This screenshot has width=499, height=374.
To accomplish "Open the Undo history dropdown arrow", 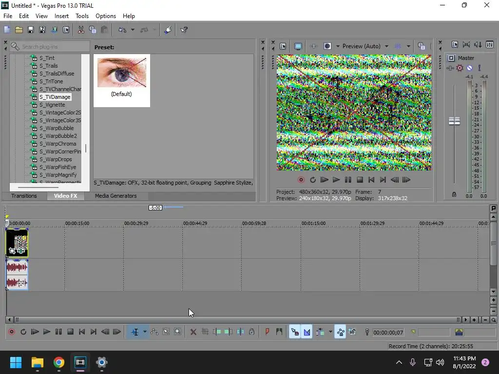I will (x=133, y=30).
